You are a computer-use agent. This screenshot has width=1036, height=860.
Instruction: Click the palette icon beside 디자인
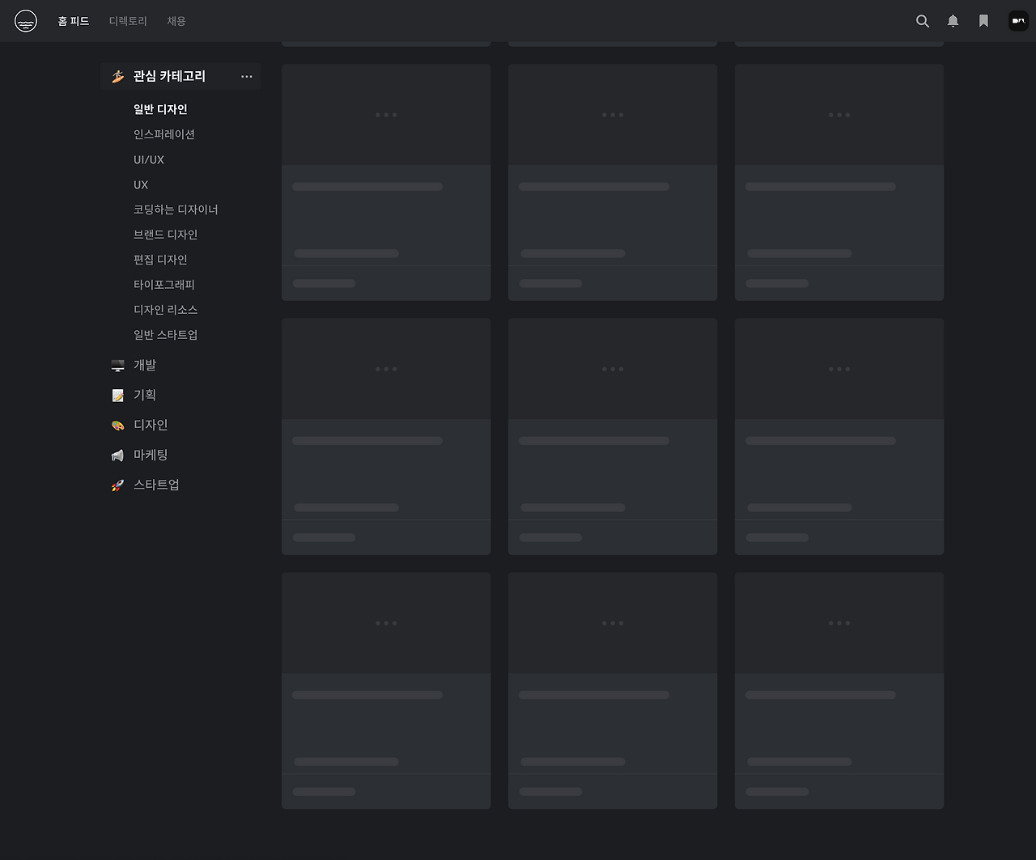coord(118,426)
